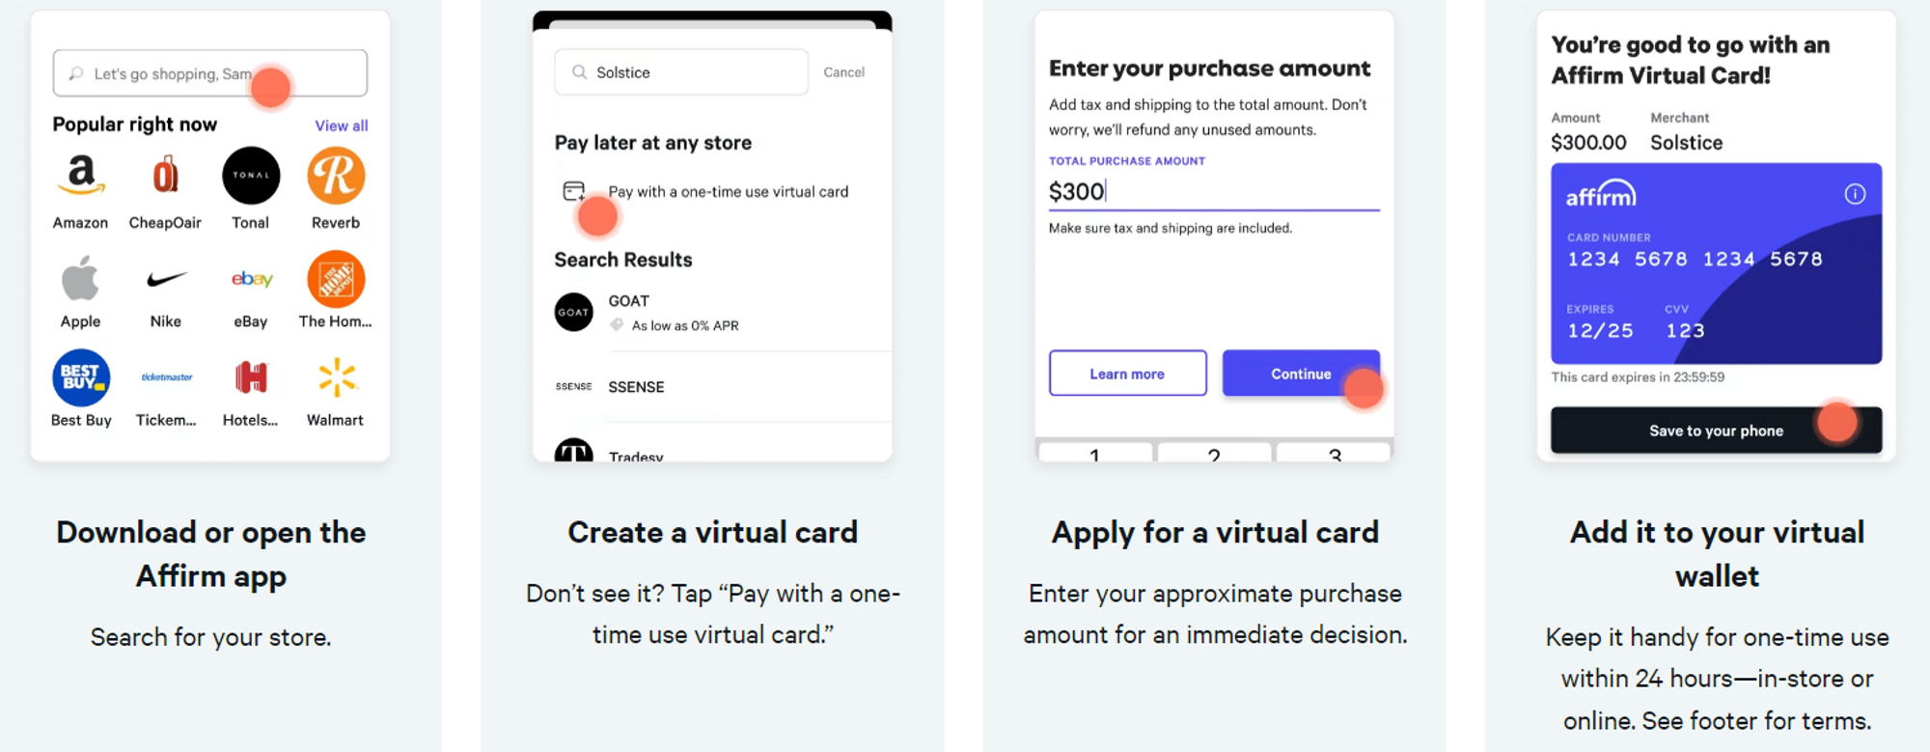Select the Ticketmaster store
This screenshot has width=1930, height=752.
(165, 377)
